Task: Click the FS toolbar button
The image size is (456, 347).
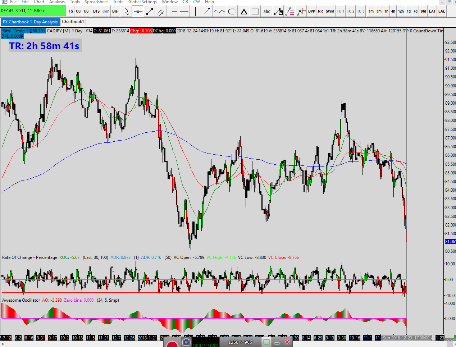Action: point(71,12)
